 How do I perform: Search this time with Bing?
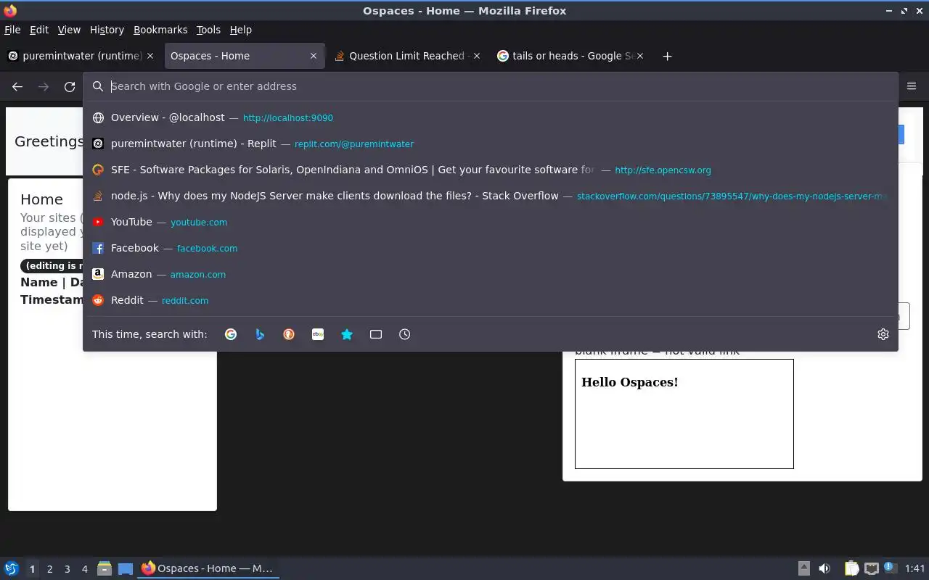260,334
